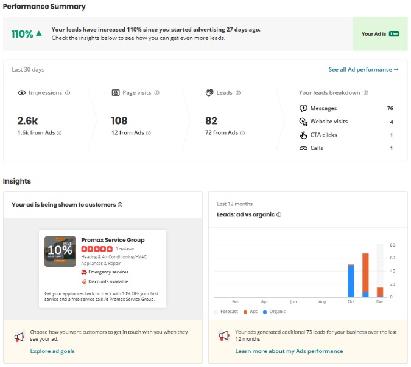Click the 10% save ad thumbnail

(60, 252)
